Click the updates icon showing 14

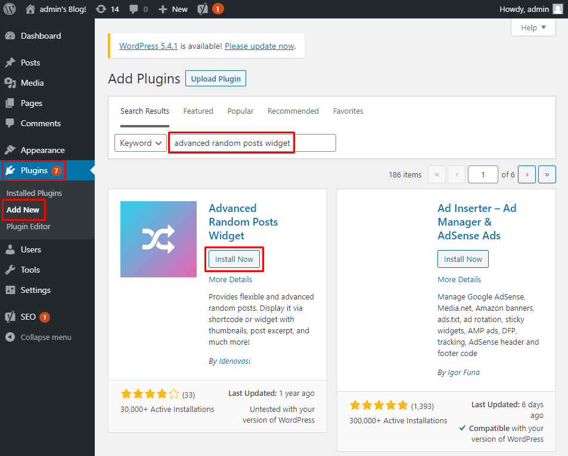pyautogui.click(x=101, y=9)
